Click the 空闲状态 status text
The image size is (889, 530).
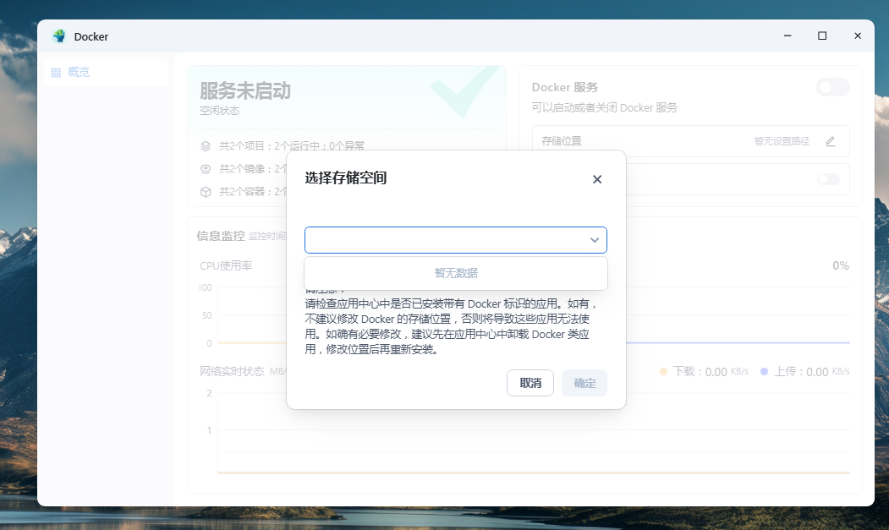click(219, 111)
